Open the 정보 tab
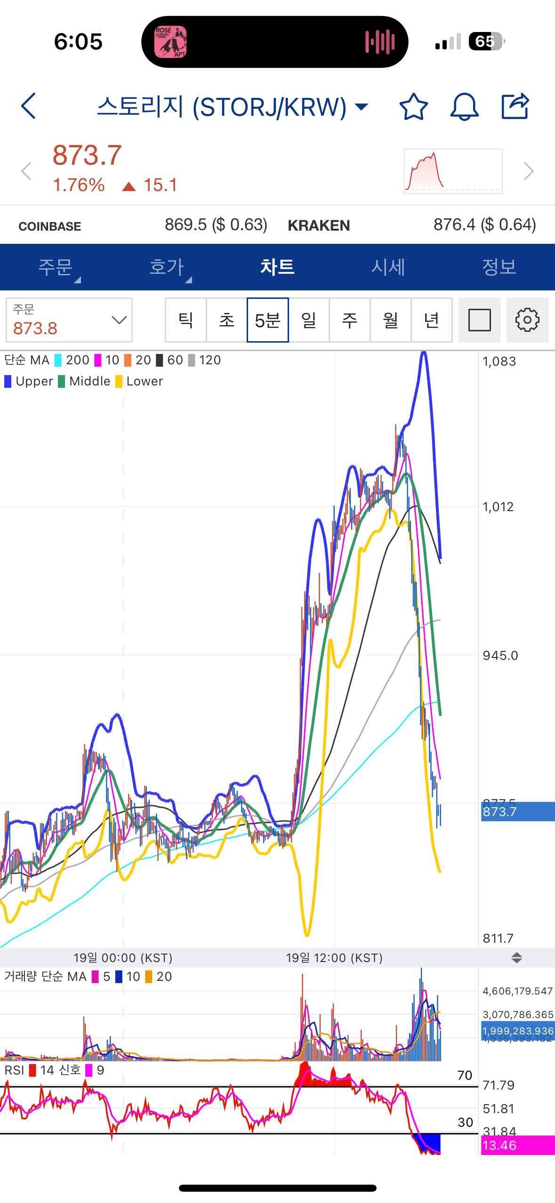The width and height of the screenshot is (555, 1203). [499, 267]
